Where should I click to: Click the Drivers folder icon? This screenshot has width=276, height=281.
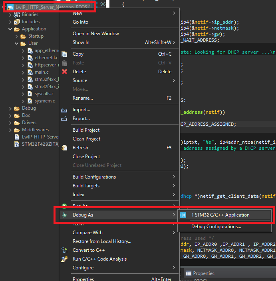[17, 123]
